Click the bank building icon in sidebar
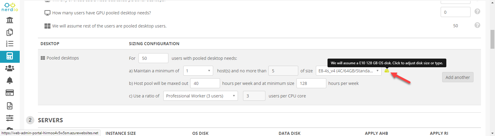Image resolution: width=495 pixels, height=136 pixels. click(x=10, y=20)
